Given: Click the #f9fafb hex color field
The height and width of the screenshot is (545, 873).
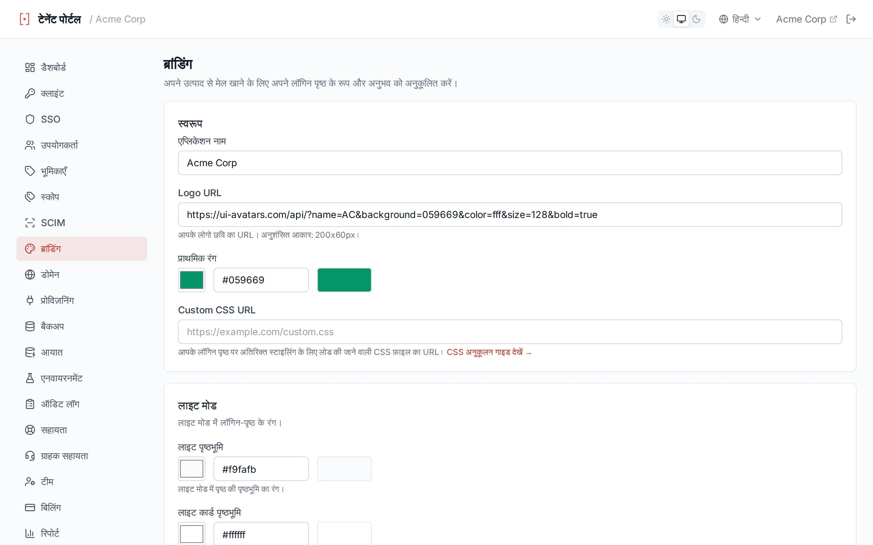Looking at the screenshot, I should (x=261, y=469).
